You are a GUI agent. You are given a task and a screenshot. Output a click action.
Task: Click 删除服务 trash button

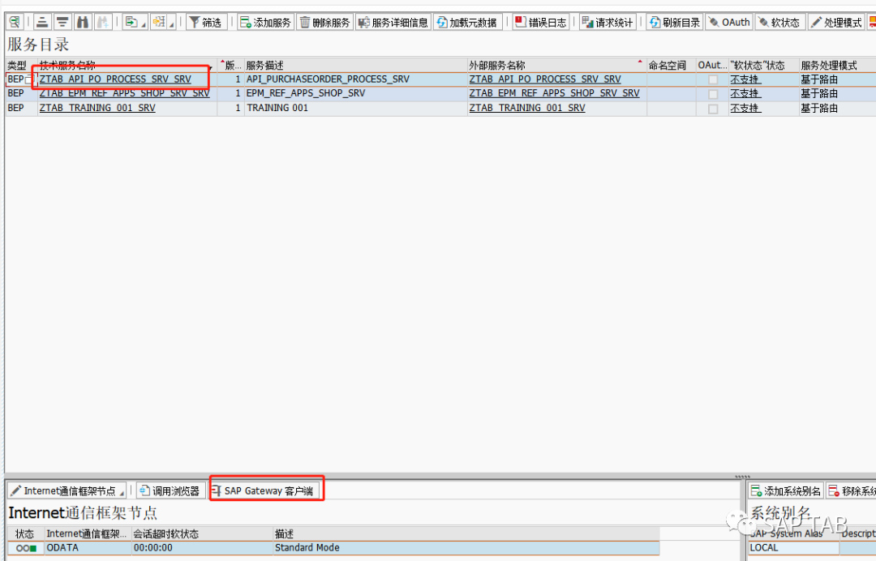[324, 23]
